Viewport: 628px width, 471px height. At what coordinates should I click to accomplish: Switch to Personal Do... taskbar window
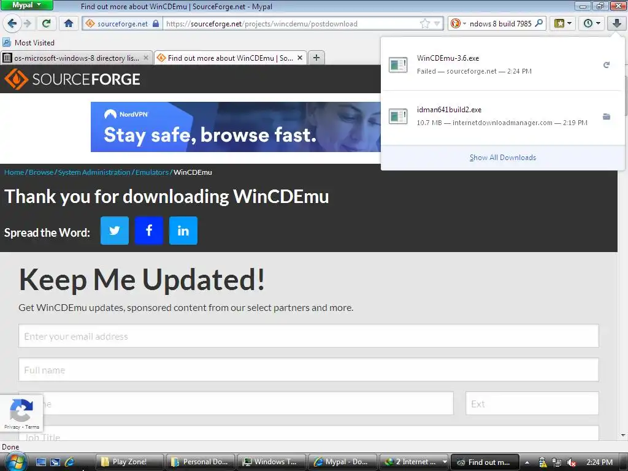[x=201, y=462]
